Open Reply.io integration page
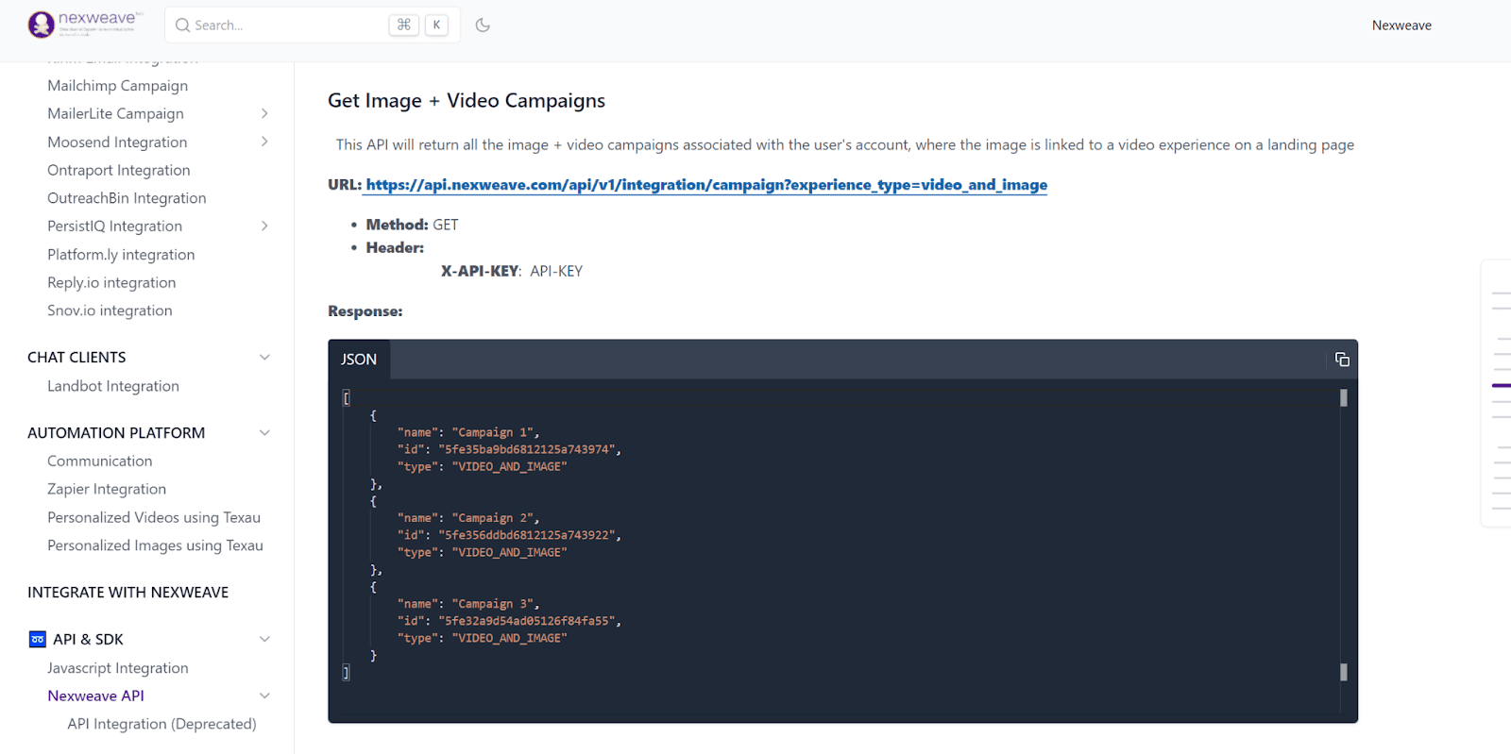Screen dimensions: 1511x754 point(111,282)
